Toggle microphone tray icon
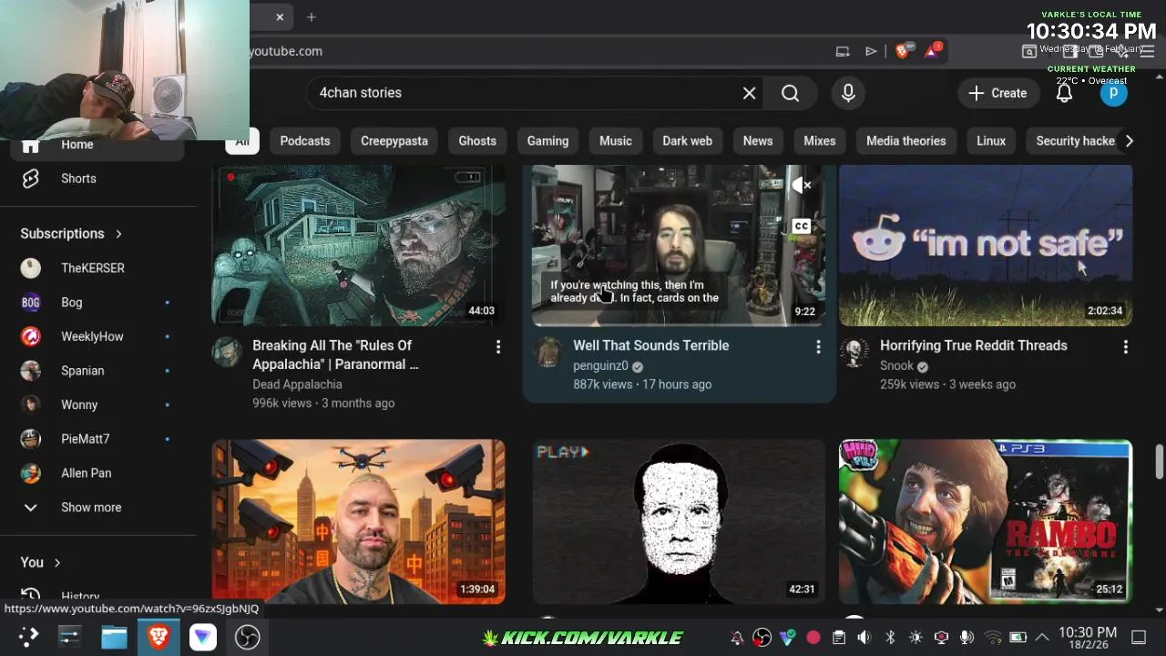1166x656 pixels. point(967,638)
